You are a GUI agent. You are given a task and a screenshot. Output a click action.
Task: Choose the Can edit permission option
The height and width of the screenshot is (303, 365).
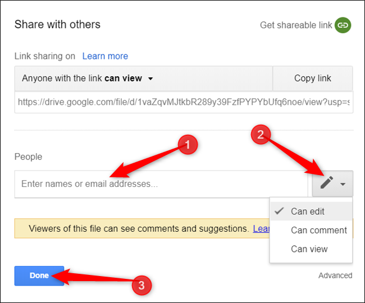(308, 212)
